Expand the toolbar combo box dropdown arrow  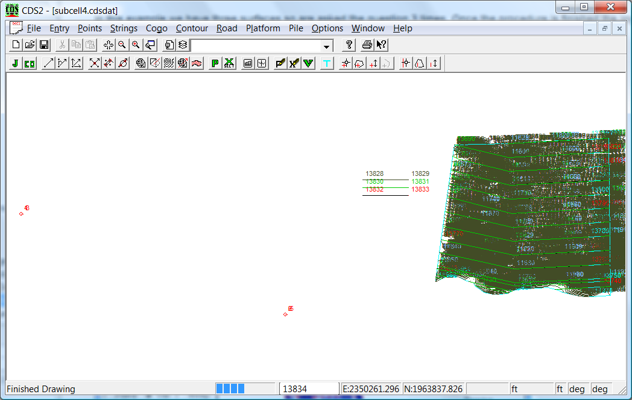point(327,46)
